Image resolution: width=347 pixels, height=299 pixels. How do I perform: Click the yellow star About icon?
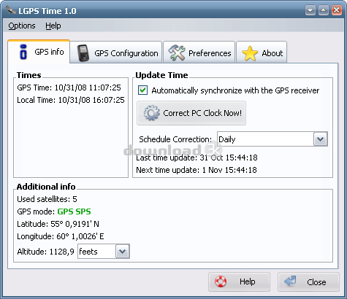(x=250, y=53)
